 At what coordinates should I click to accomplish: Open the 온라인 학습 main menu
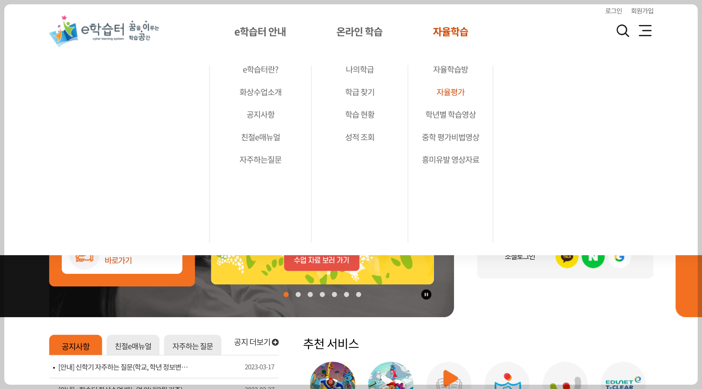(359, 32)
